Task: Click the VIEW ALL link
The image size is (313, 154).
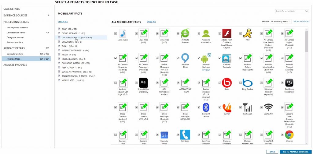Action: pyautogui.click(x=151, y=22)
